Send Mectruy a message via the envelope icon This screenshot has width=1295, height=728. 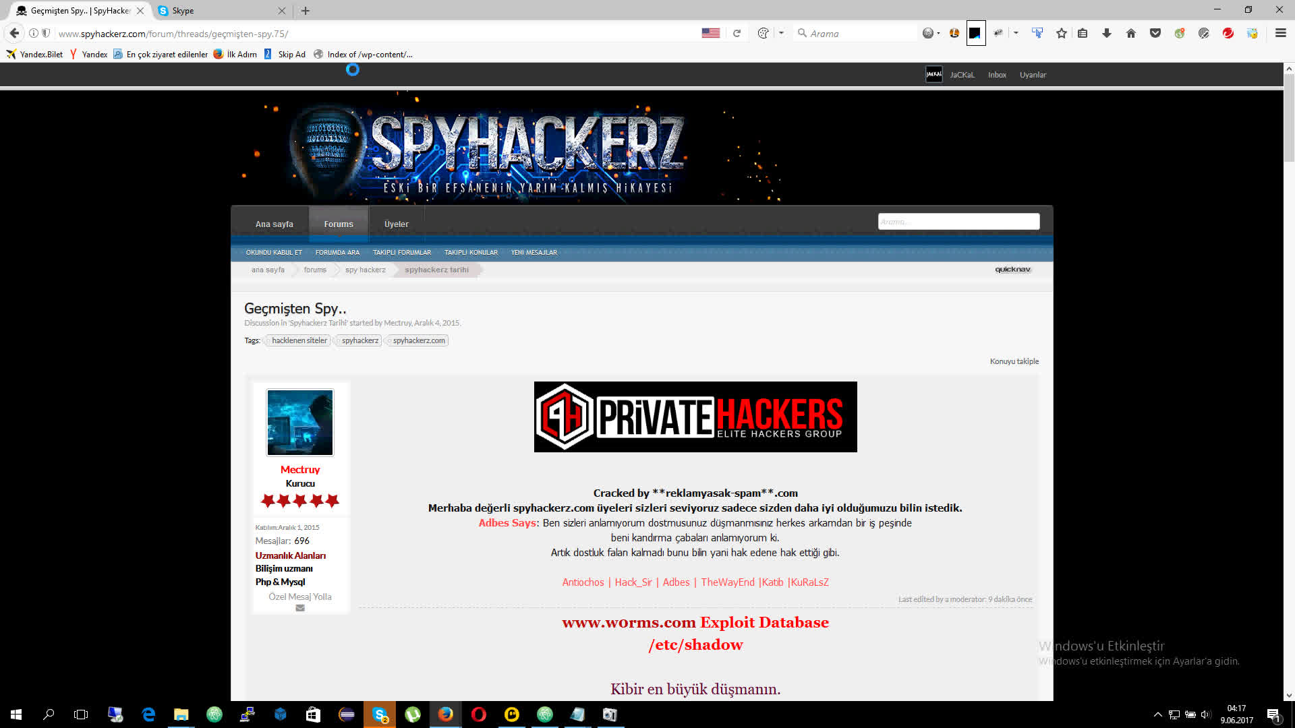pyautogui.click(x=299, y=607)
